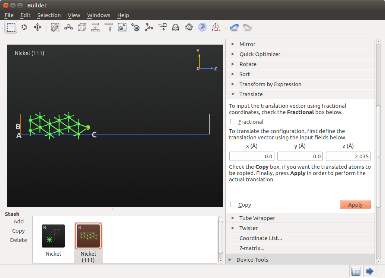Expand the Rotate section
This screenshot has width=385, height=278.
pyautogui.click(x=300, y=64)
